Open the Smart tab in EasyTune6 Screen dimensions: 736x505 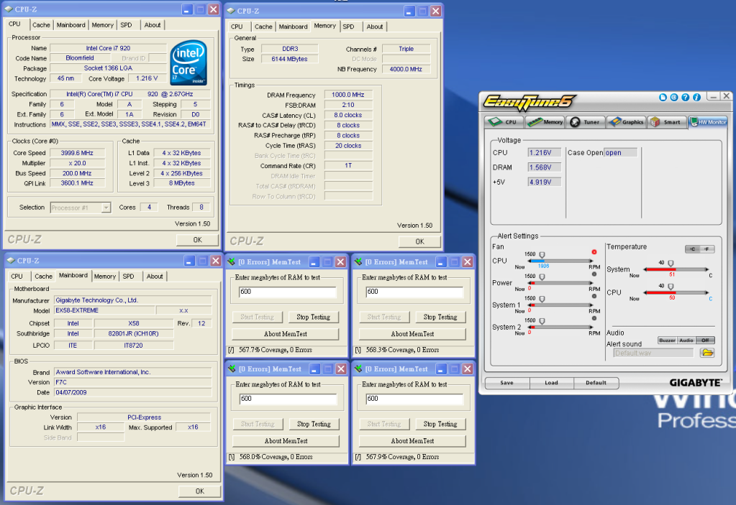click(x=667, y=122)
